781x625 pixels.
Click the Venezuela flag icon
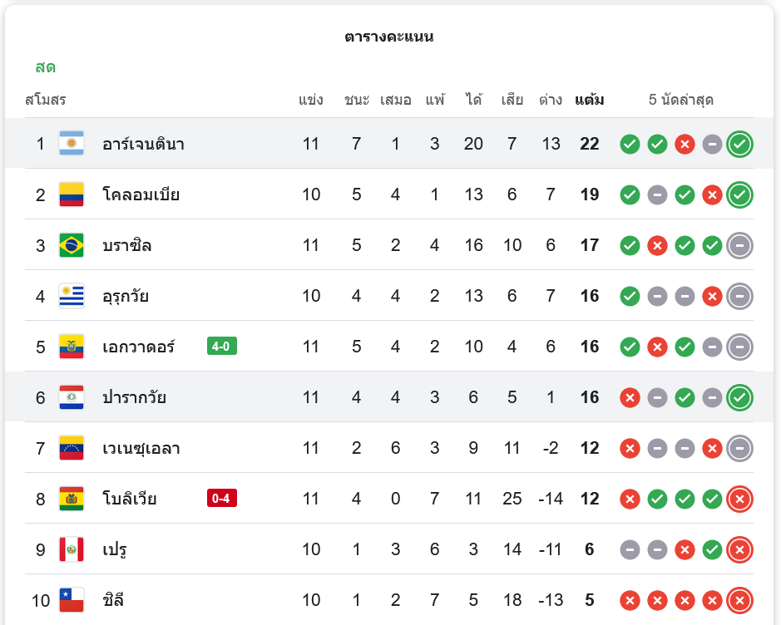point(72,448)
